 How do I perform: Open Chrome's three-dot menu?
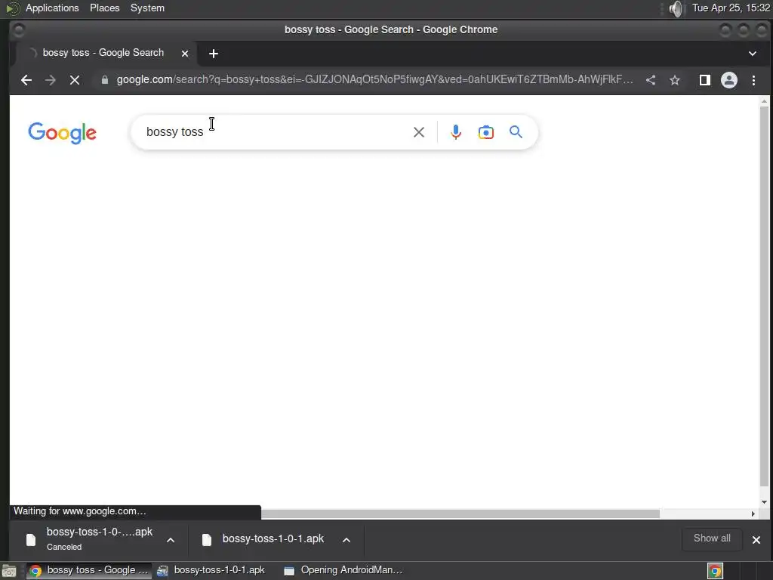754,80
